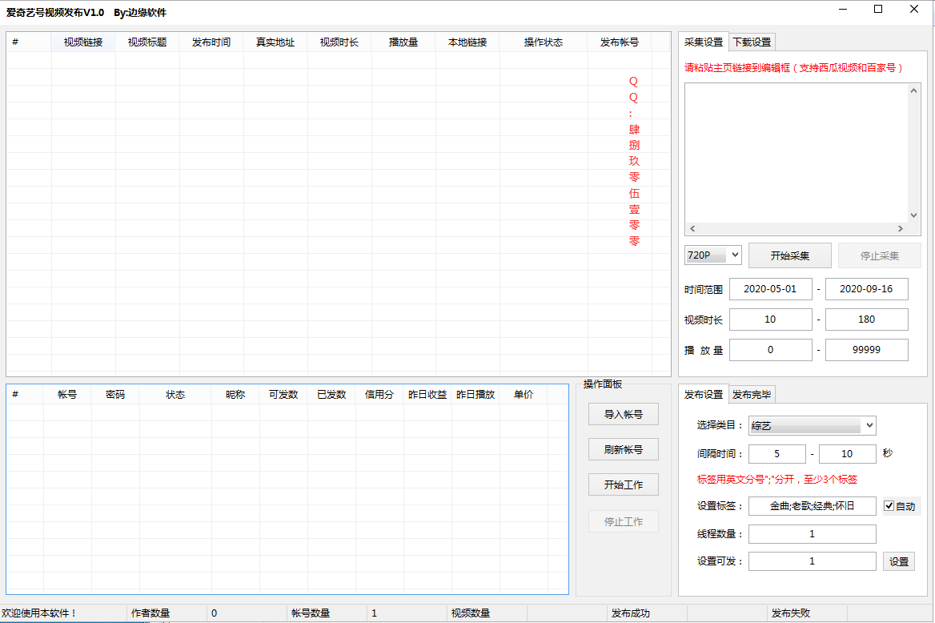Click the 视频标题 column header
The height and width of the screenshot is (623, 935).
pyautogui.click(x=147, y=42)
